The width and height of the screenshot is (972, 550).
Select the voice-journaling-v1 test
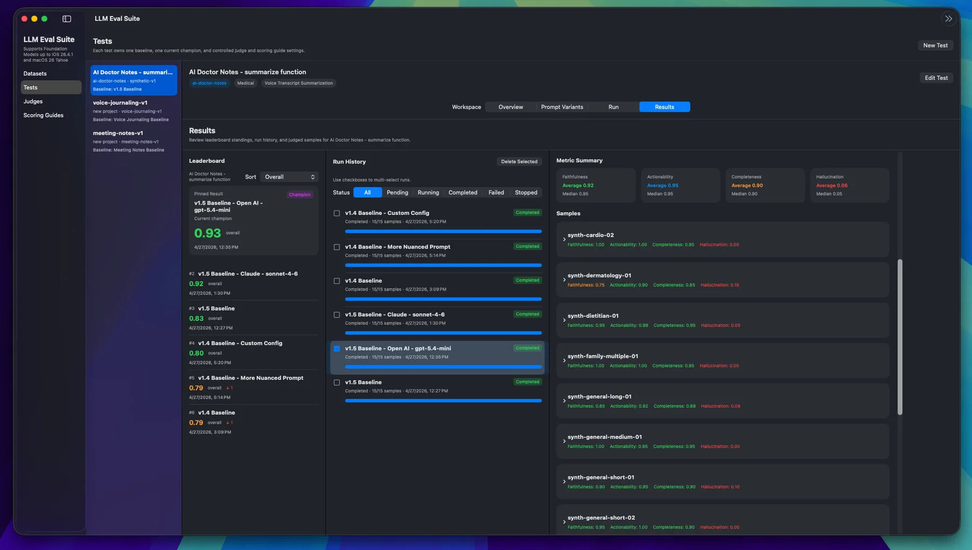(x=133, y=111)
